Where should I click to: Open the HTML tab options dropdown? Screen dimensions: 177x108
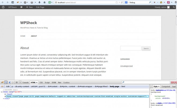click(37, 83)
